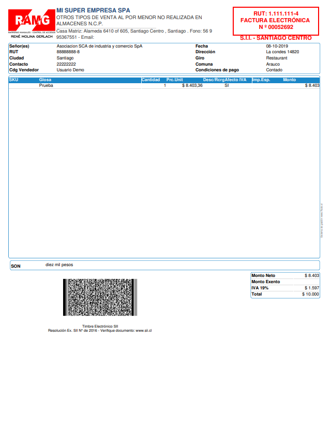Click 'RENÉ MOLINA GERLACH' under logo

point(32,37)
